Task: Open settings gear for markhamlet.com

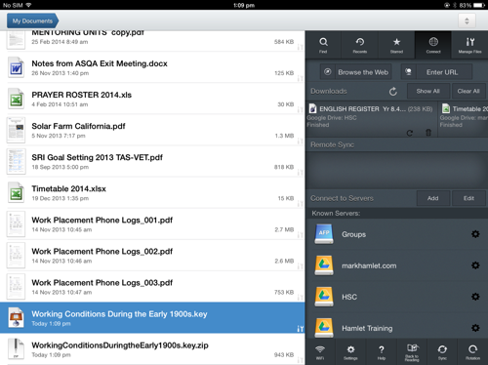Action: click(475, 265)
